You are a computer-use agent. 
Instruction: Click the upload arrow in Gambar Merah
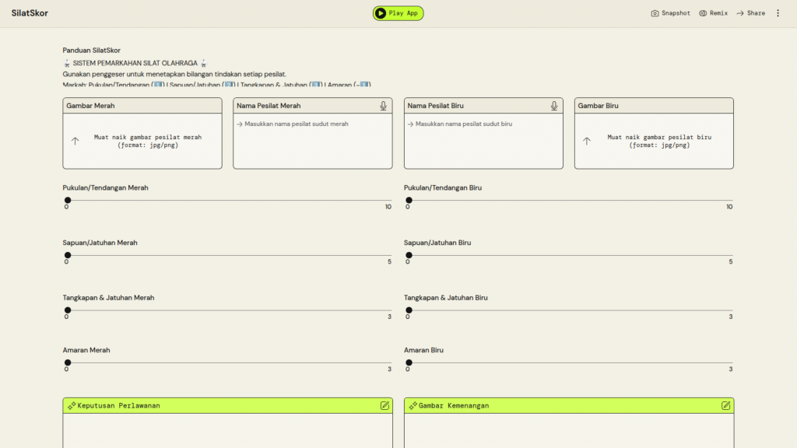pos(75,141)
